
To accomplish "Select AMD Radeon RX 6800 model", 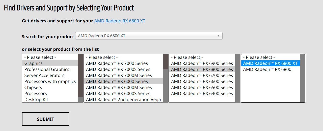I will point(267,69).
